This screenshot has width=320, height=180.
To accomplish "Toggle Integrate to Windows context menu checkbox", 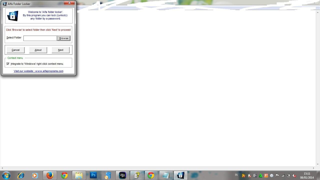I will 8,64.
